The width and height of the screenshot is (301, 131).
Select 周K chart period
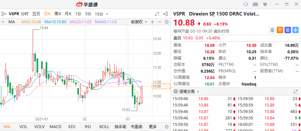(x=58, y=14)
